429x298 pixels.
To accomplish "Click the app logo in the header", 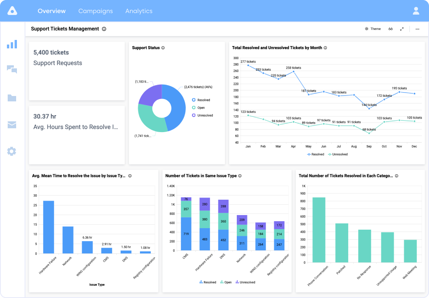I will (x=12, y=11).
